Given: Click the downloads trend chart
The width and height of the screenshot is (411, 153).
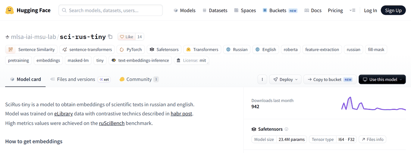Looking at the screenshot, I should coord(374,104).
